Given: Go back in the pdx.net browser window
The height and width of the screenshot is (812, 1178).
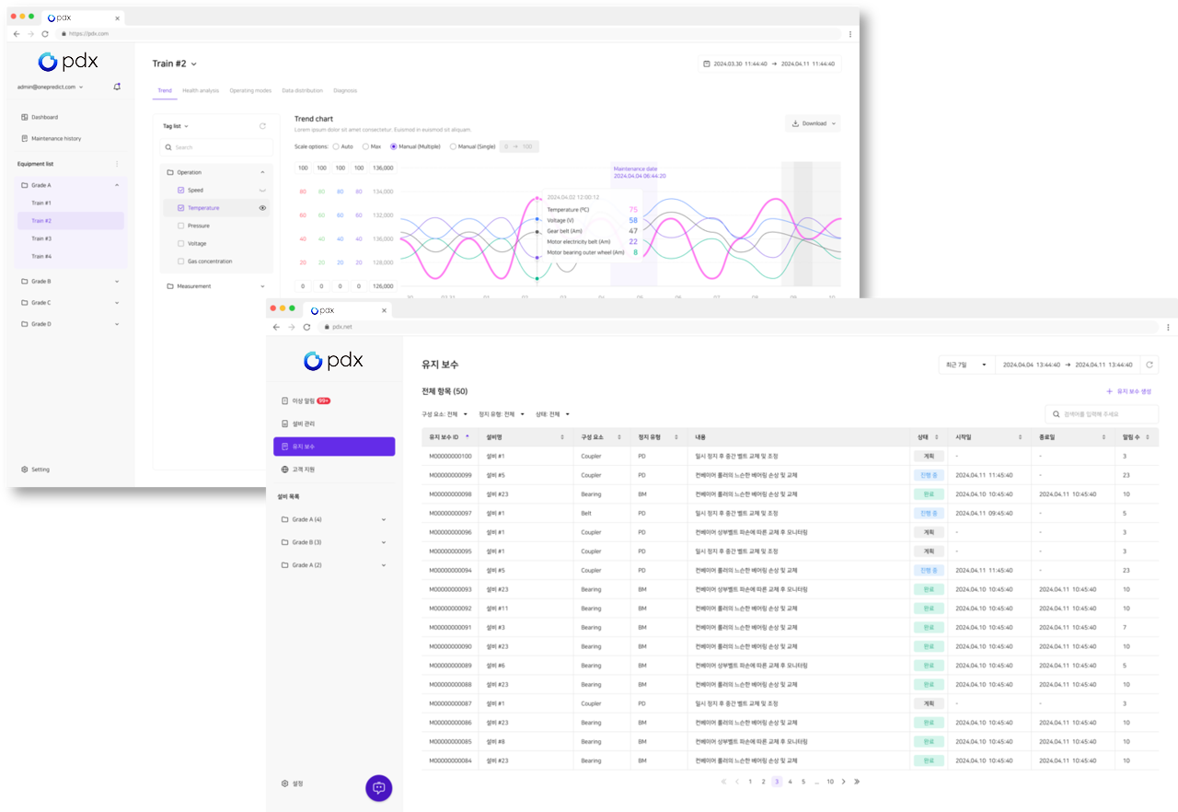Looking at the screenshot, I should [276, 327].
